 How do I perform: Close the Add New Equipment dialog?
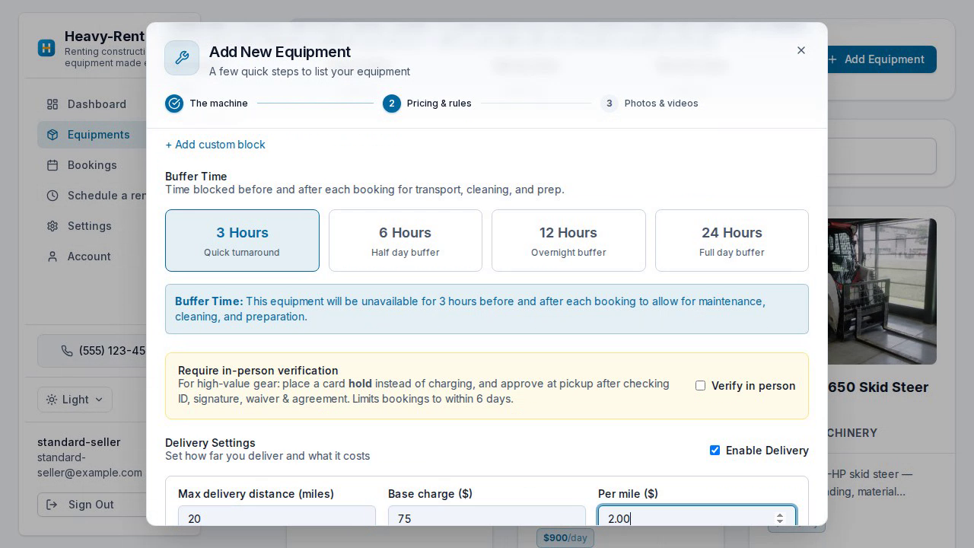point(801,50)
